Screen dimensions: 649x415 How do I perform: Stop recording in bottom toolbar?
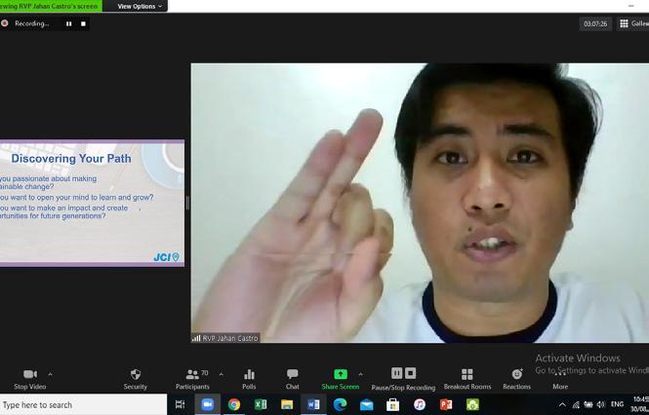(x=410, y=373)
